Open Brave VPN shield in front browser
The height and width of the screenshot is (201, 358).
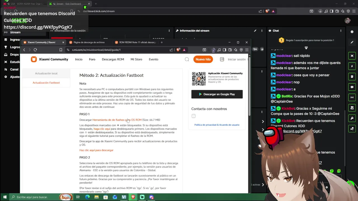coord(241,50)
